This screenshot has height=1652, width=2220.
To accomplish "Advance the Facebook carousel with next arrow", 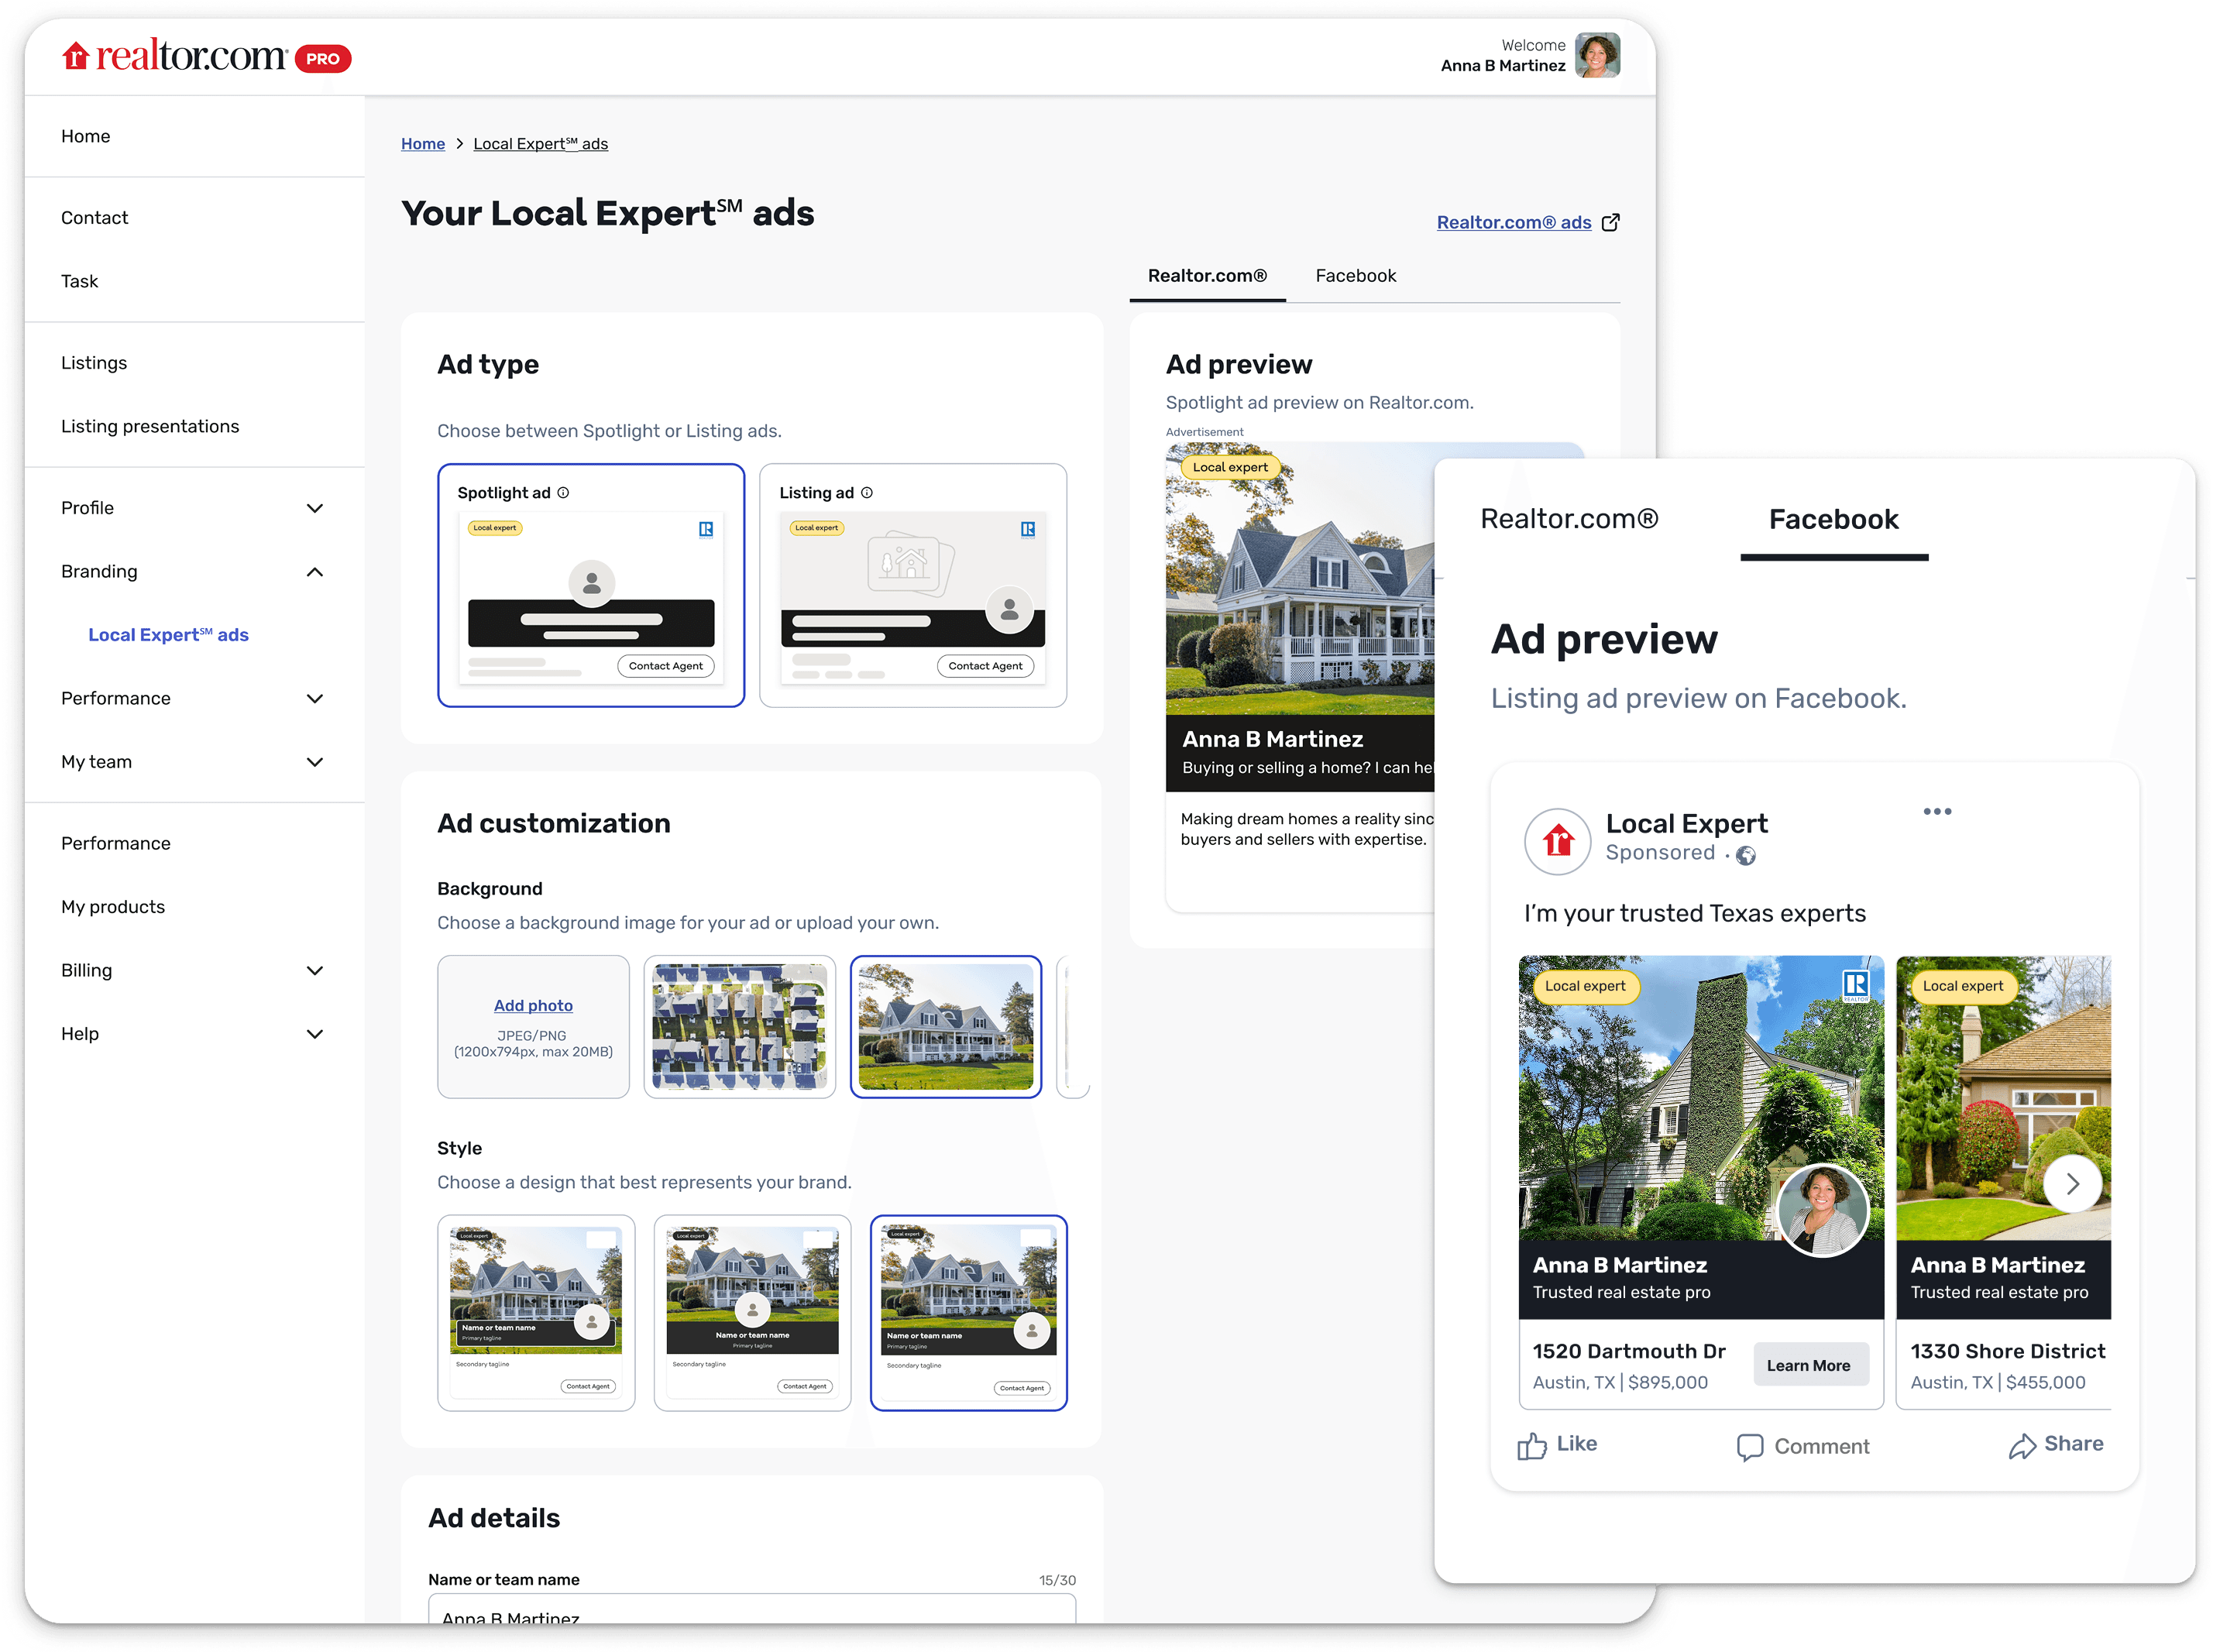I will coord(2072,1184).
